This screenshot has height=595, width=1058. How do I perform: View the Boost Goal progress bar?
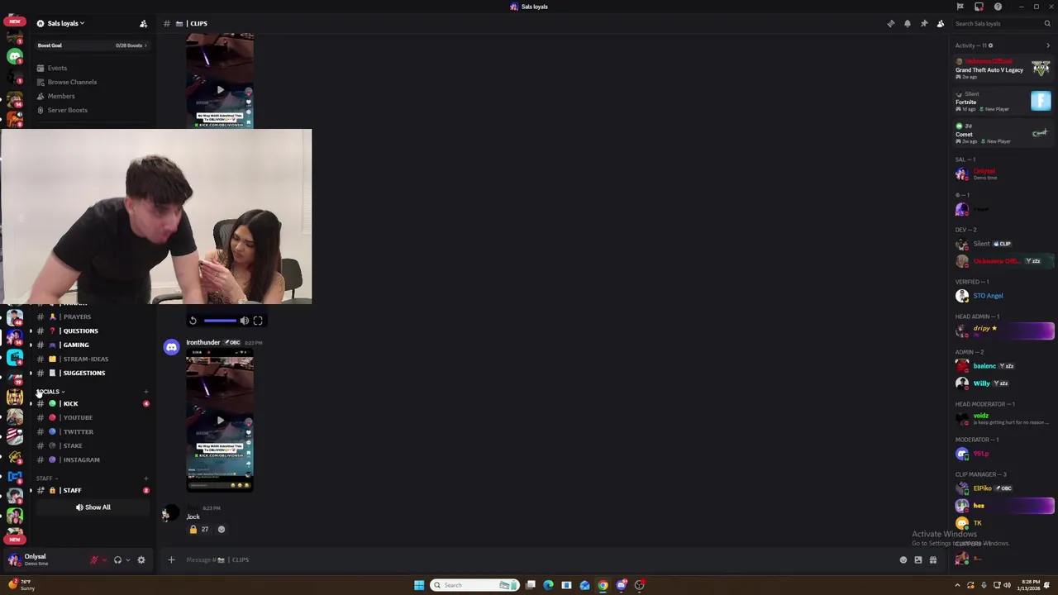92,45
